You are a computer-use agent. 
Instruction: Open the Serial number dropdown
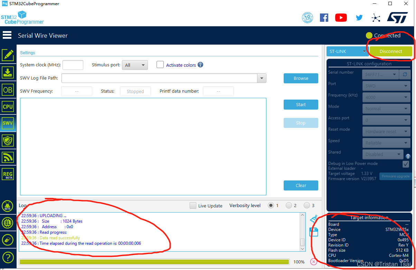[x=380, y=74]
